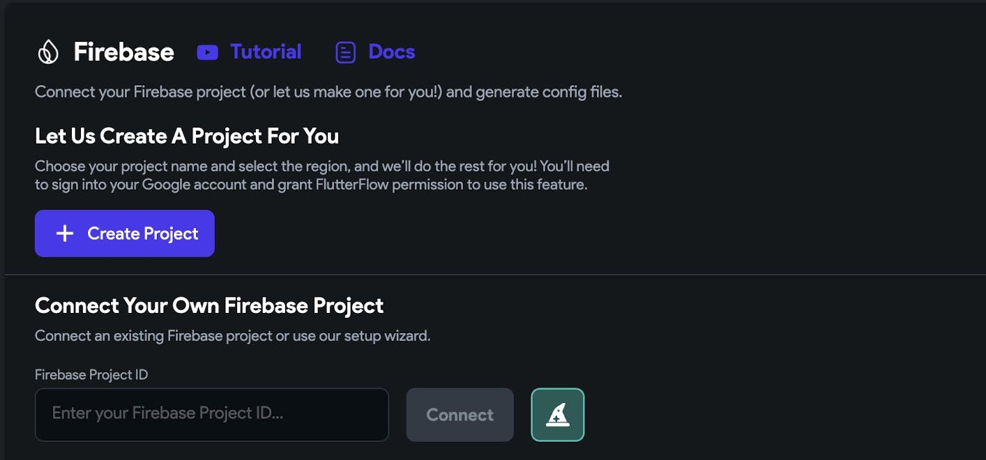
Task: Click the "Connect an existing Firebase project" text
Action: [232, 336]
